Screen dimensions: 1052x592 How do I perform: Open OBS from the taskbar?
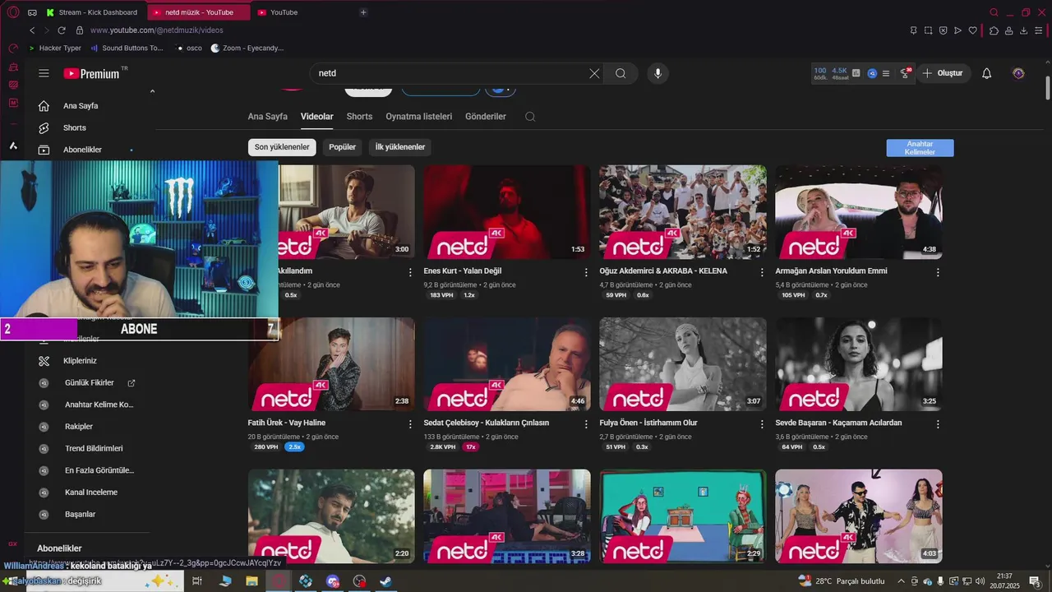(358, 581)
